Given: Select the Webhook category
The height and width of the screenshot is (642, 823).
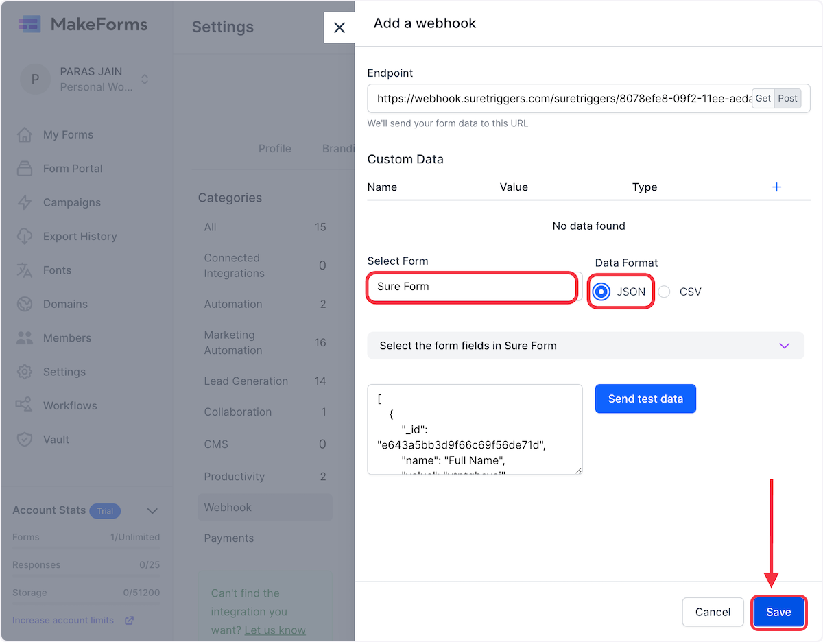Looking at the screenshot, I should 265,507.
